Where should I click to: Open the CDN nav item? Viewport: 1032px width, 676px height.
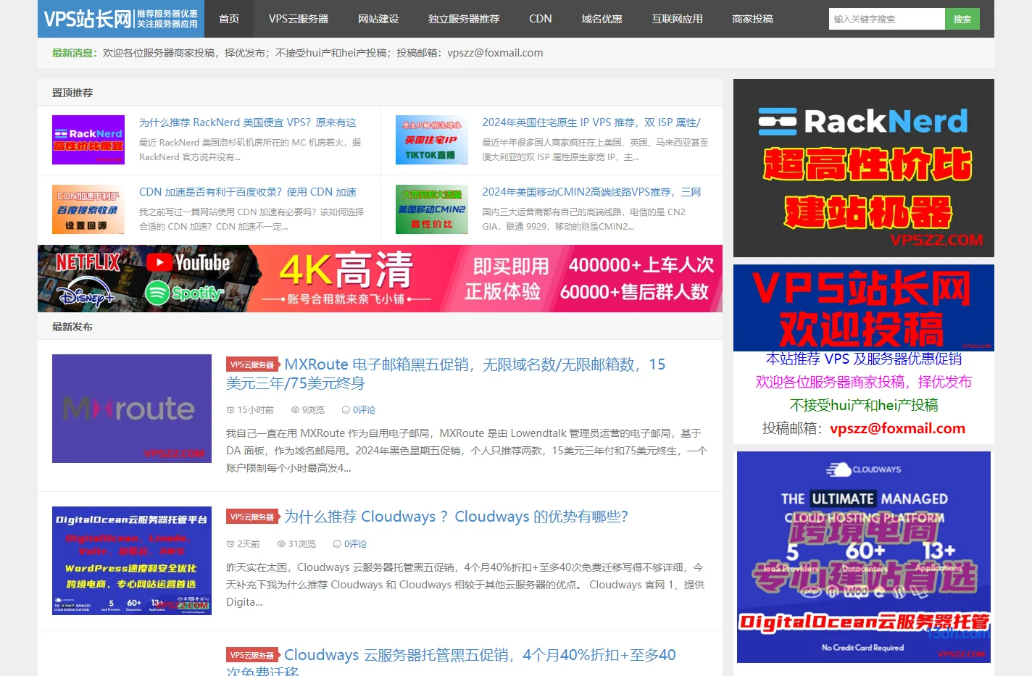click(541, 19)
